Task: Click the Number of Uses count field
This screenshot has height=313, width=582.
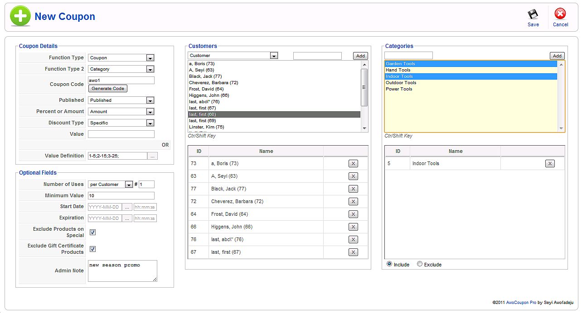Action: click(146, 185)
